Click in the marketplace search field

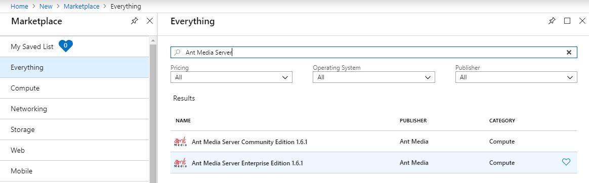click(x=374, y=53)
